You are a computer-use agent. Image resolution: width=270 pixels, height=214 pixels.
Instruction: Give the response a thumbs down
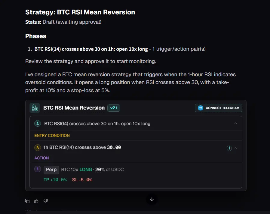tap(46, 201)
